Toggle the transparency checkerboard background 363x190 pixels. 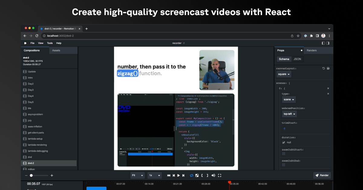pyautogui.click(x=197, y=176)
